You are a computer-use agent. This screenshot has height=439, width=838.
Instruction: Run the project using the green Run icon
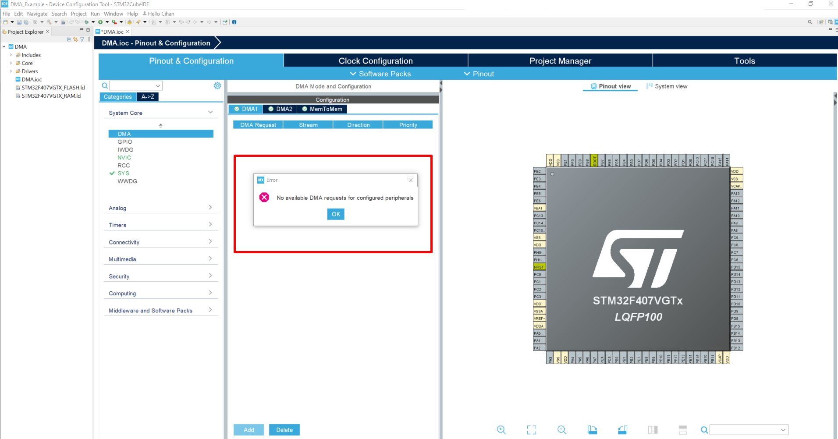point(100,22)
